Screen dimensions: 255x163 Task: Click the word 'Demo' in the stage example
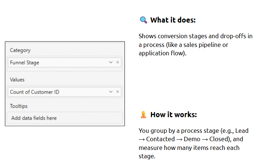(x=192, y=139)
